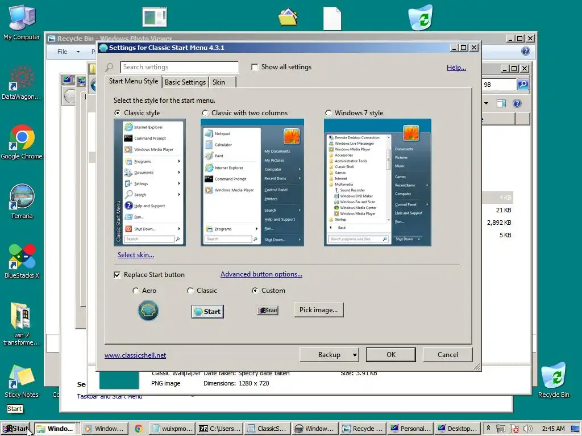Choose Custom start button radio
This screenshot has width=582, height=436.
pos(255,291)
